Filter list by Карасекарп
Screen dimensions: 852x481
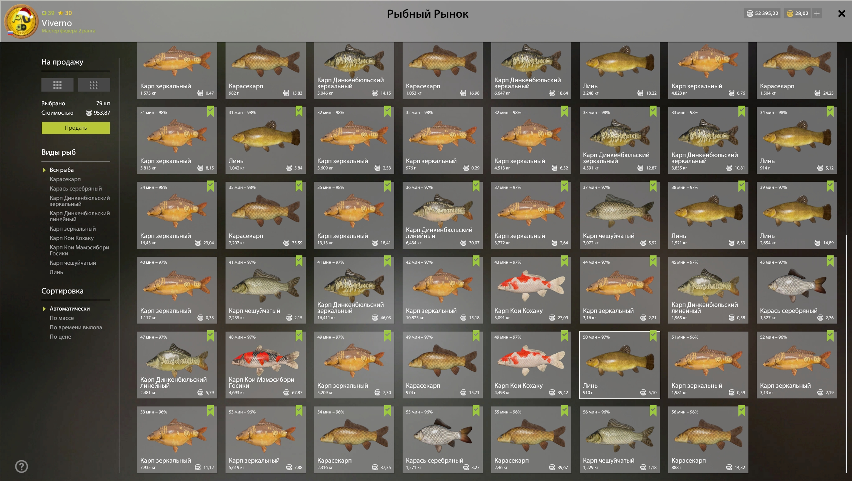(x=65, y=179)
